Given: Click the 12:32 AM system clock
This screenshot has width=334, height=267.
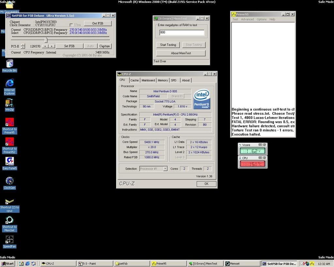Looking at the screenshot, I should pyautogui.click(x=324, y=264).
